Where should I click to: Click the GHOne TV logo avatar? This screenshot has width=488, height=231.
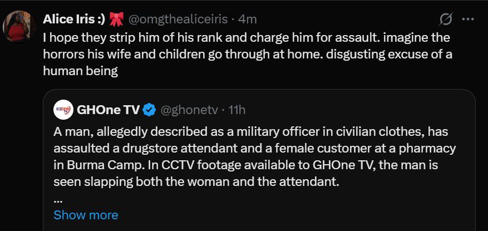(64, 110)
